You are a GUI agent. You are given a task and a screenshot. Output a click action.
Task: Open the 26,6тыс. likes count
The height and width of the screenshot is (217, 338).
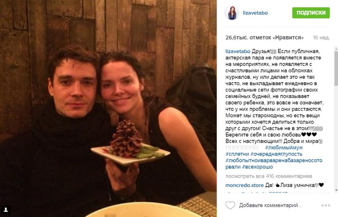(x=265, y=38)
